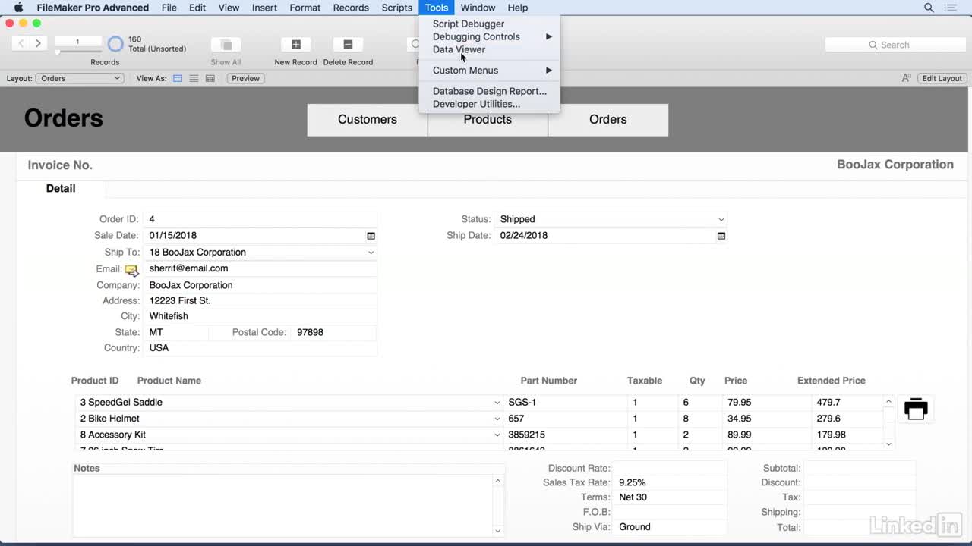The height and width of the screenshot is (546, 972).
Task: Open Bike Helmet product dropdown
Action: point(497,419)
